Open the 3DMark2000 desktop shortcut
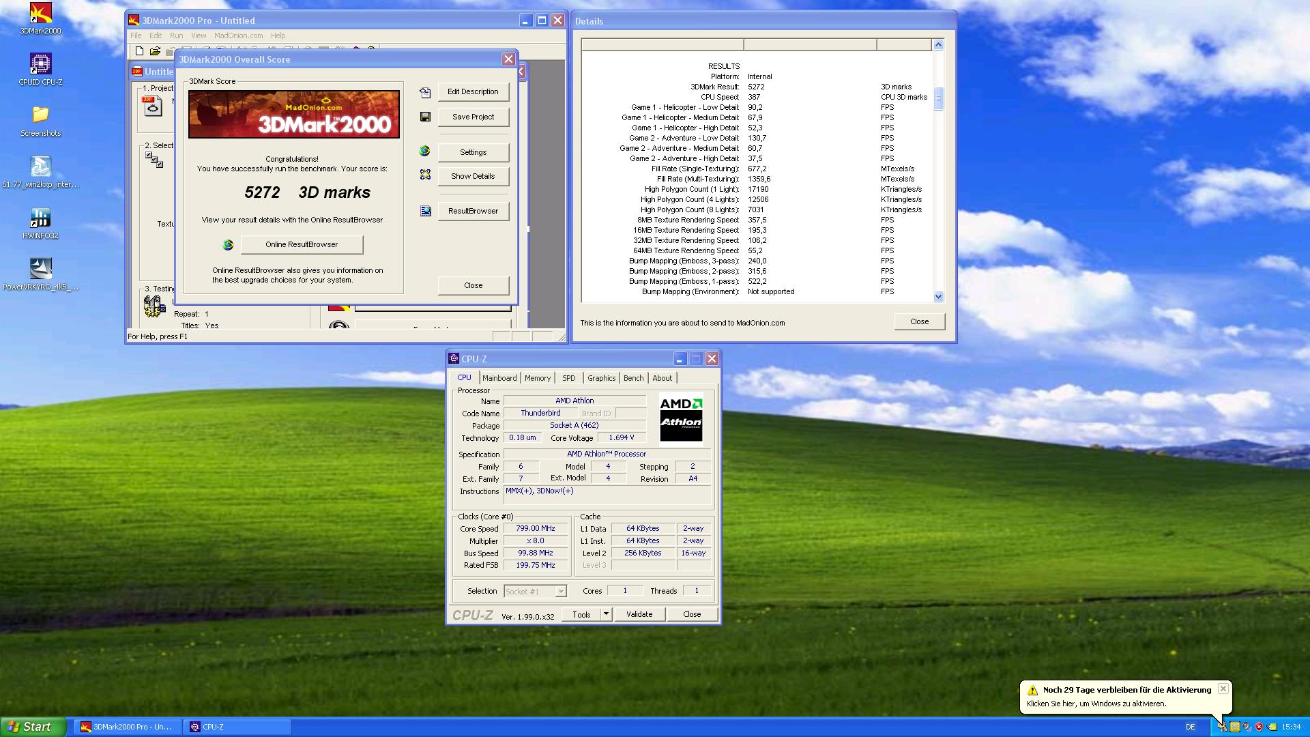 pyautogui.click(x=39, y=14)
